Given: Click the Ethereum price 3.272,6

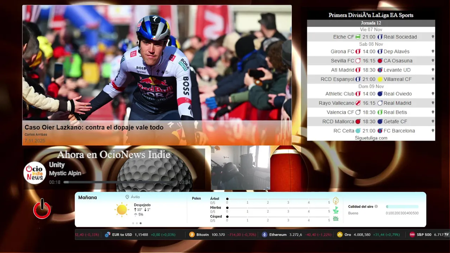Looking at the screenshot, I should tap(295, 235).
